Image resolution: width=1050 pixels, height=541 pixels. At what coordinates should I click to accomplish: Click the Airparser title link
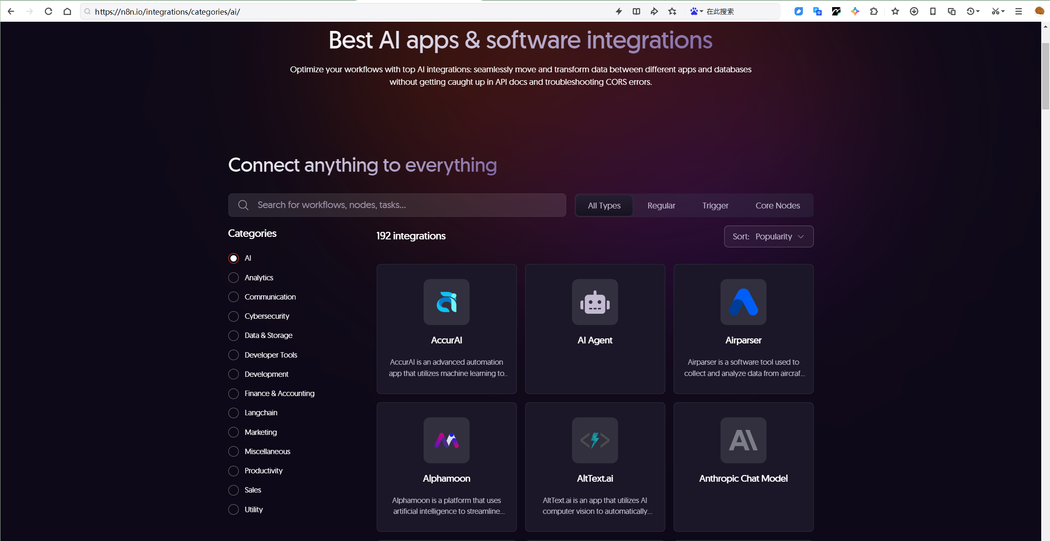point(743,340)
